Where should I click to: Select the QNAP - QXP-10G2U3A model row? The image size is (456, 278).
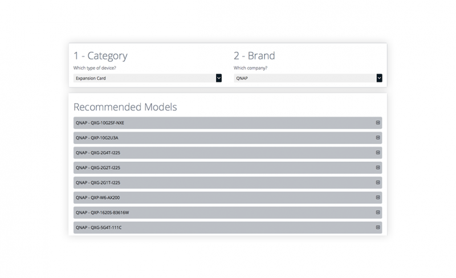pos(227,138)
